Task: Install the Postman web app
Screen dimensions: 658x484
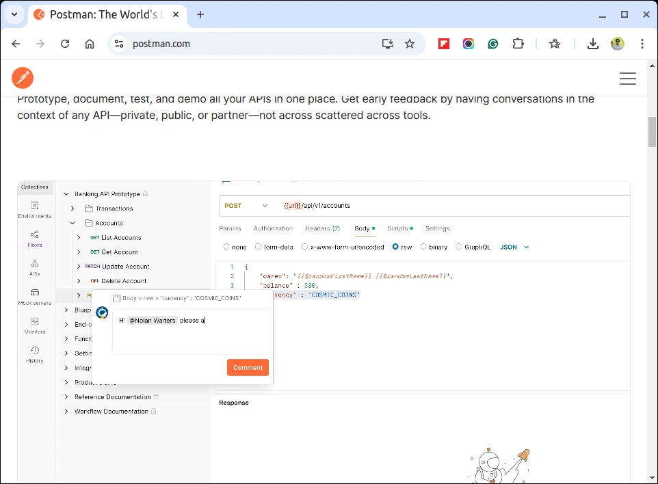Action: coord(387,44)
